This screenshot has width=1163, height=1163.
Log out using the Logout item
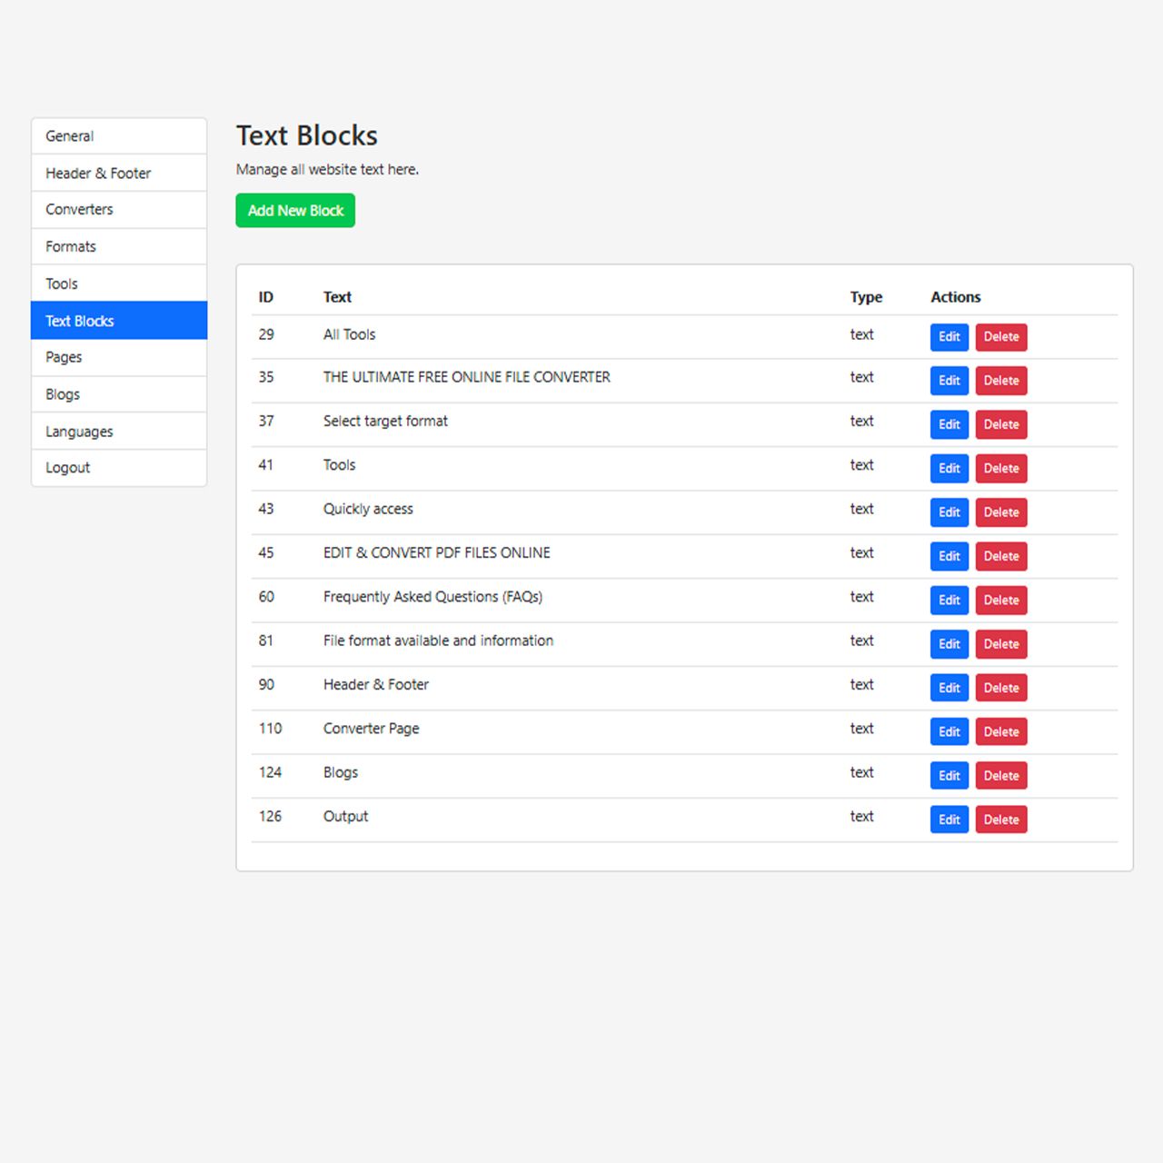coord(119,468)
